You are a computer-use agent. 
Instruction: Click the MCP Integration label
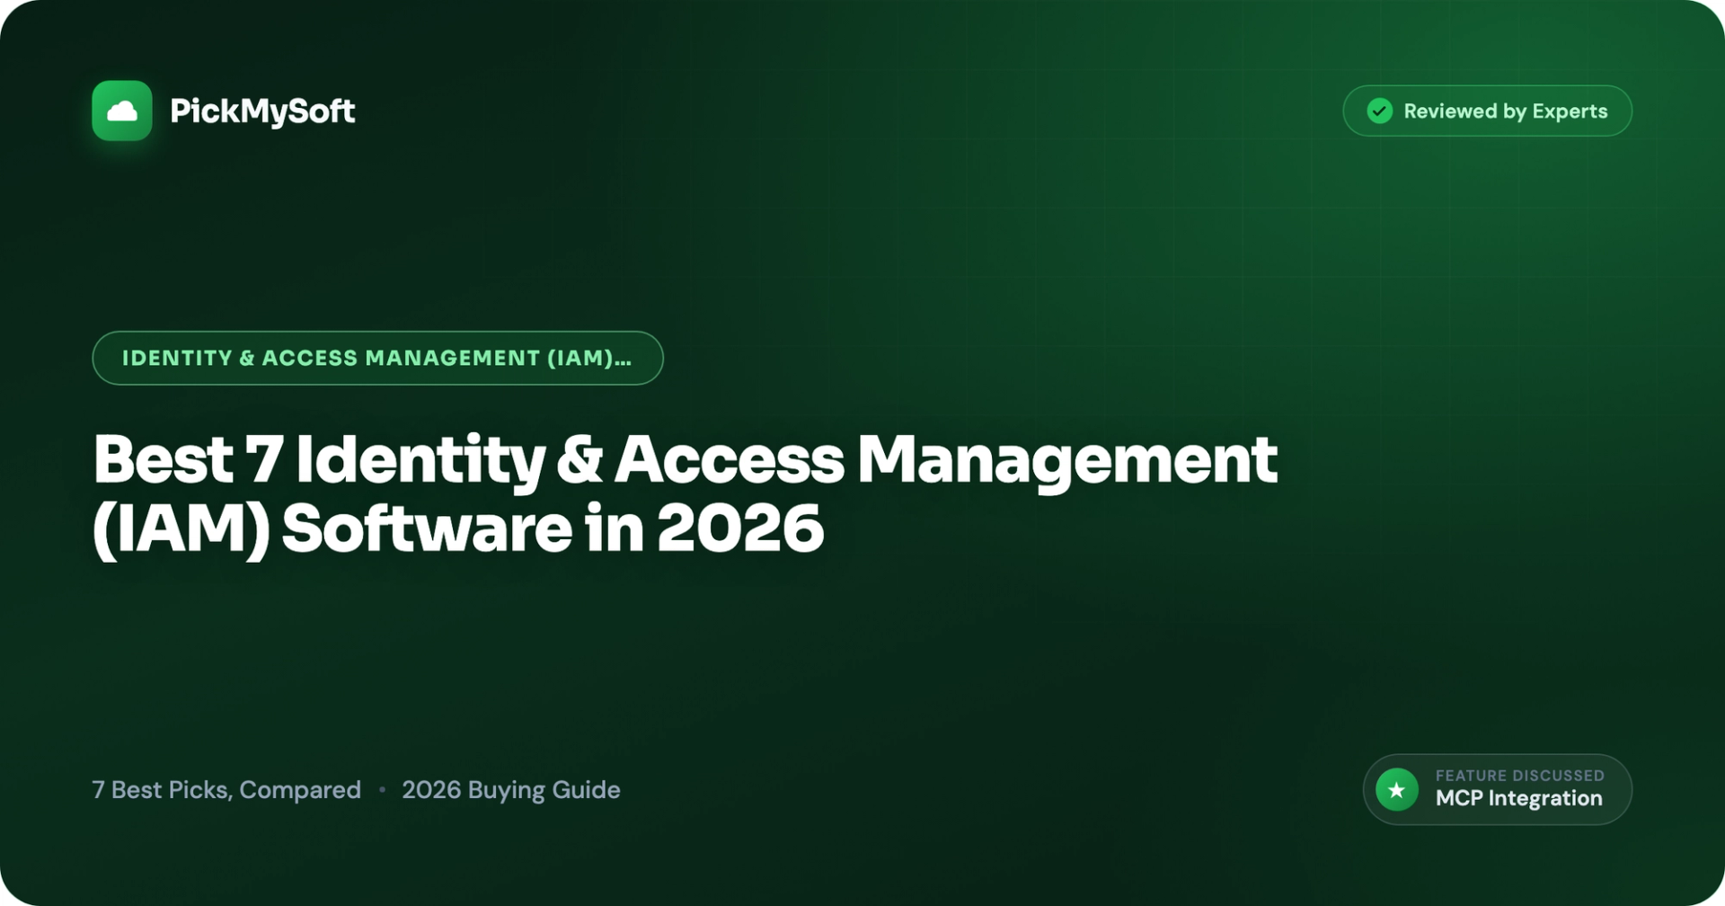(x=1519, y=798)
